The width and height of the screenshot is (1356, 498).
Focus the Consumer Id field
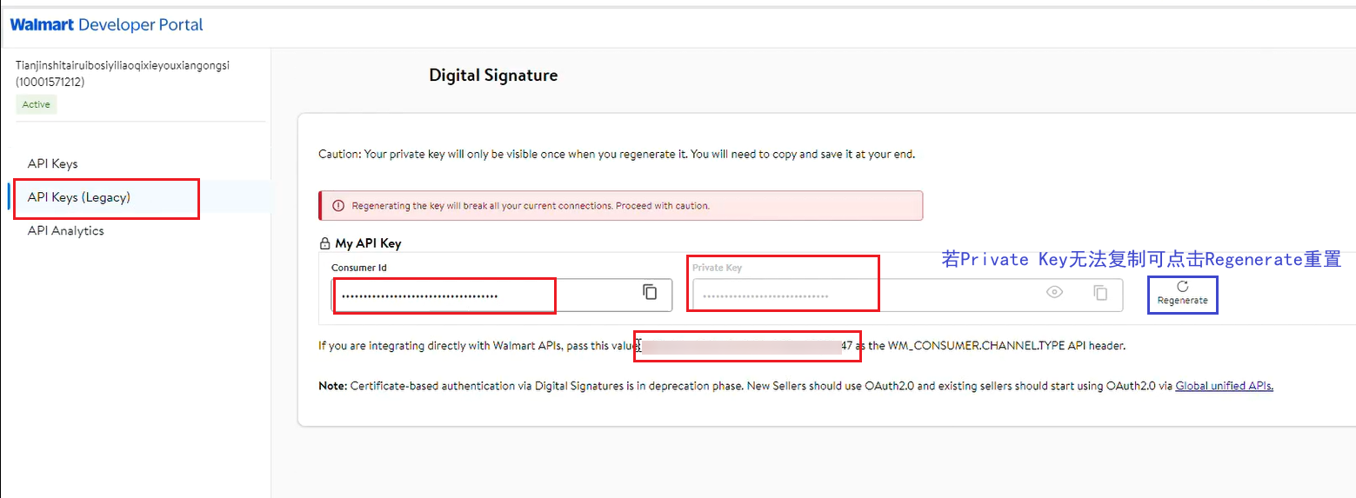pyautogui.click(x=502, y=295)
